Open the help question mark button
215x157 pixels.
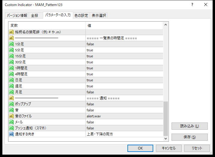tap(192, 5)
